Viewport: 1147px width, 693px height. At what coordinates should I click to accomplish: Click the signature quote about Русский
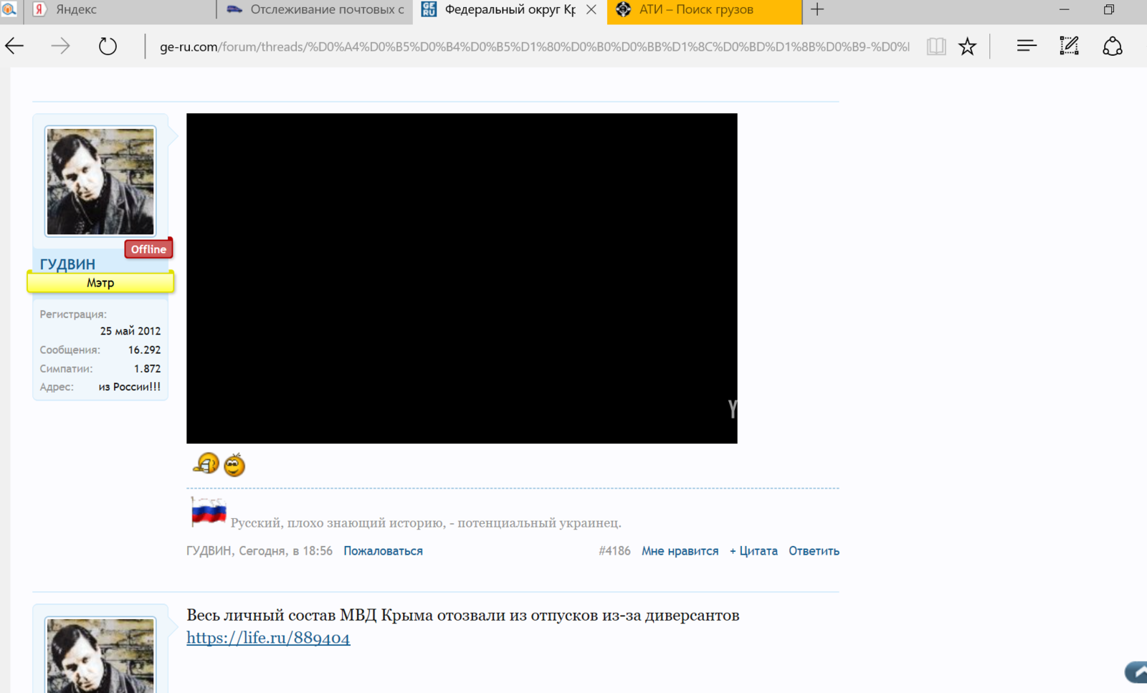[x=426, y=522]
